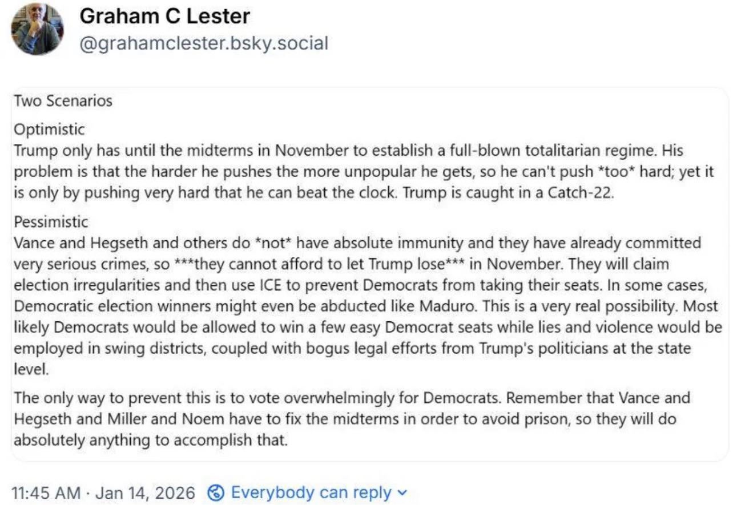
Task: Click the Graham C Lester display name
Action: [164, 16]
